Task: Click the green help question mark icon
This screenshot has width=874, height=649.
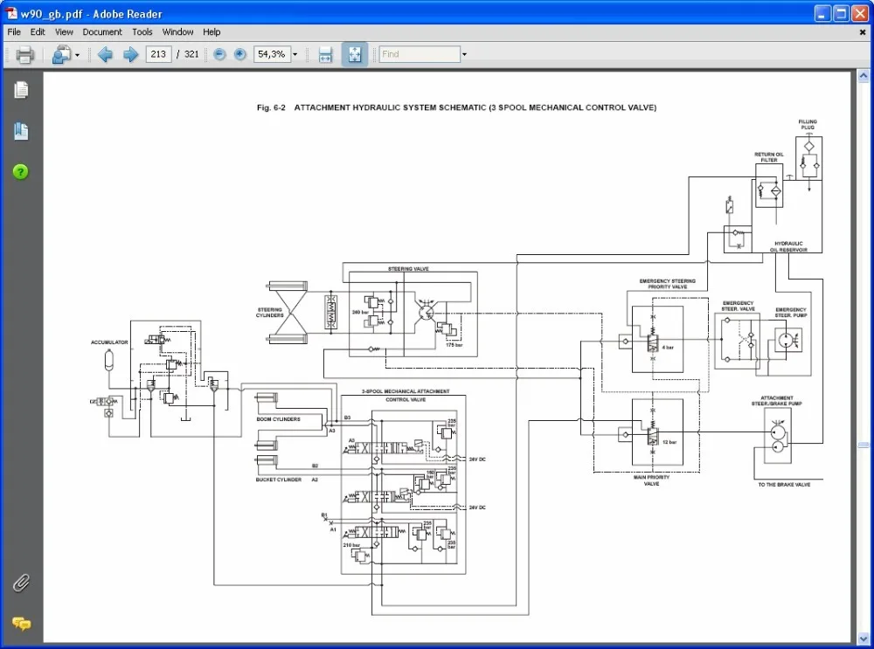Action: coord(21,172)
